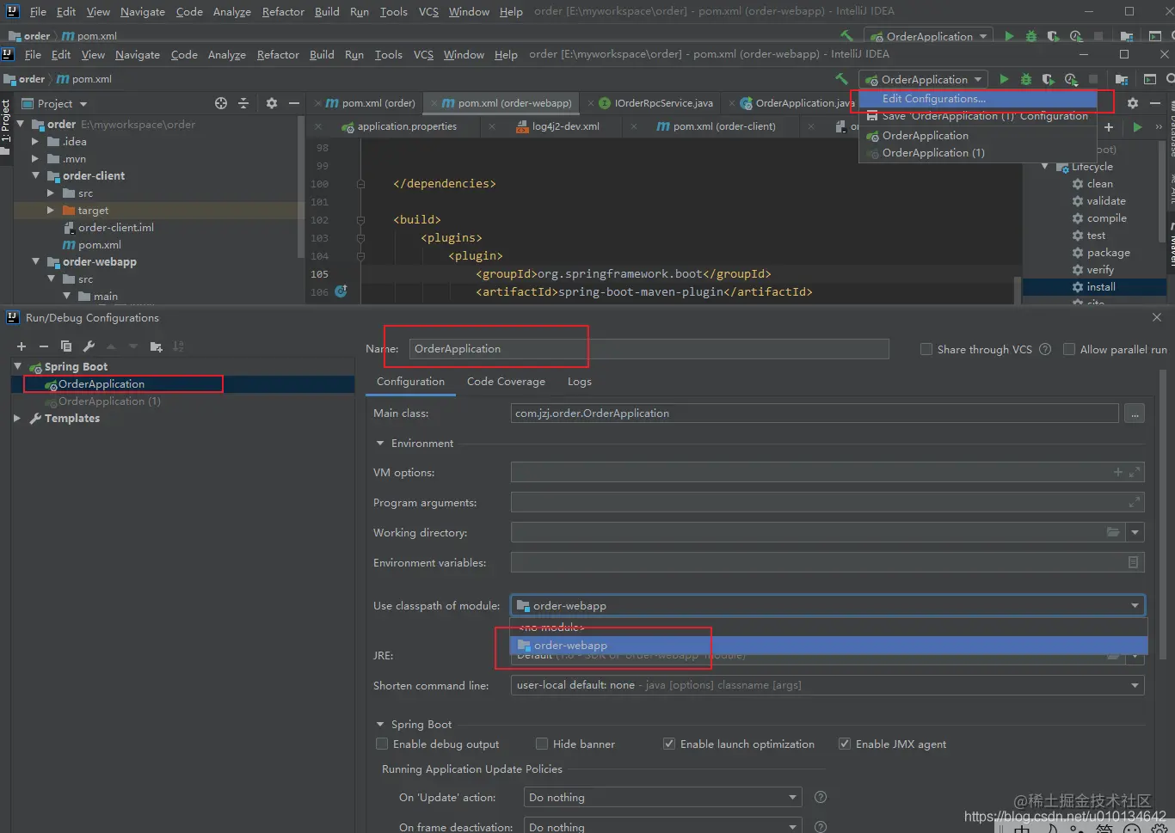Open edit templates wrench icon in dialog toolbar

coord(89,346)
